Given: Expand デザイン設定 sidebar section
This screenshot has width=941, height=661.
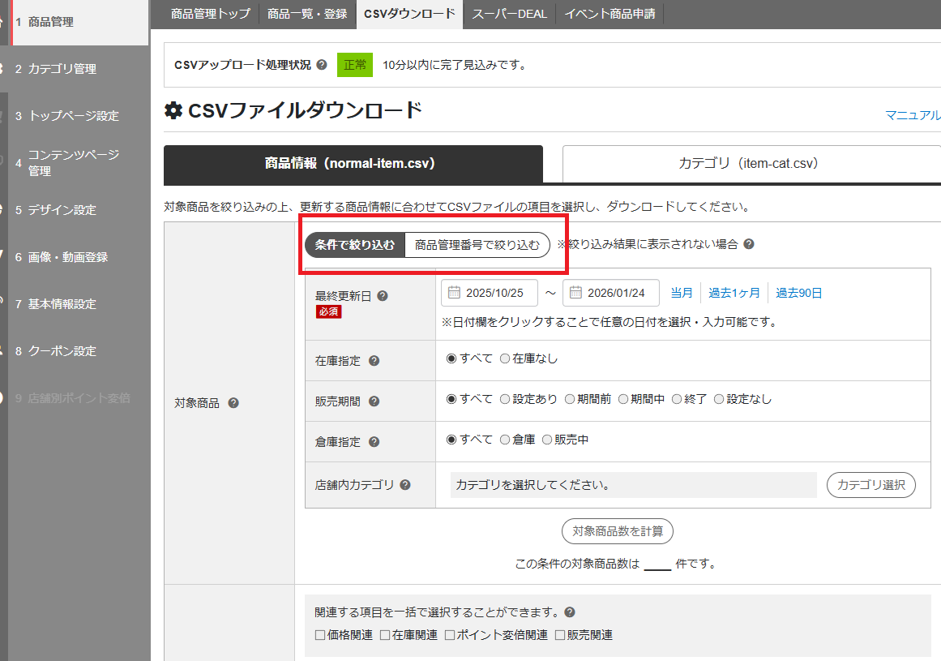Looking at the screenshot, I should pyautogui.click(x=62, y=210).
